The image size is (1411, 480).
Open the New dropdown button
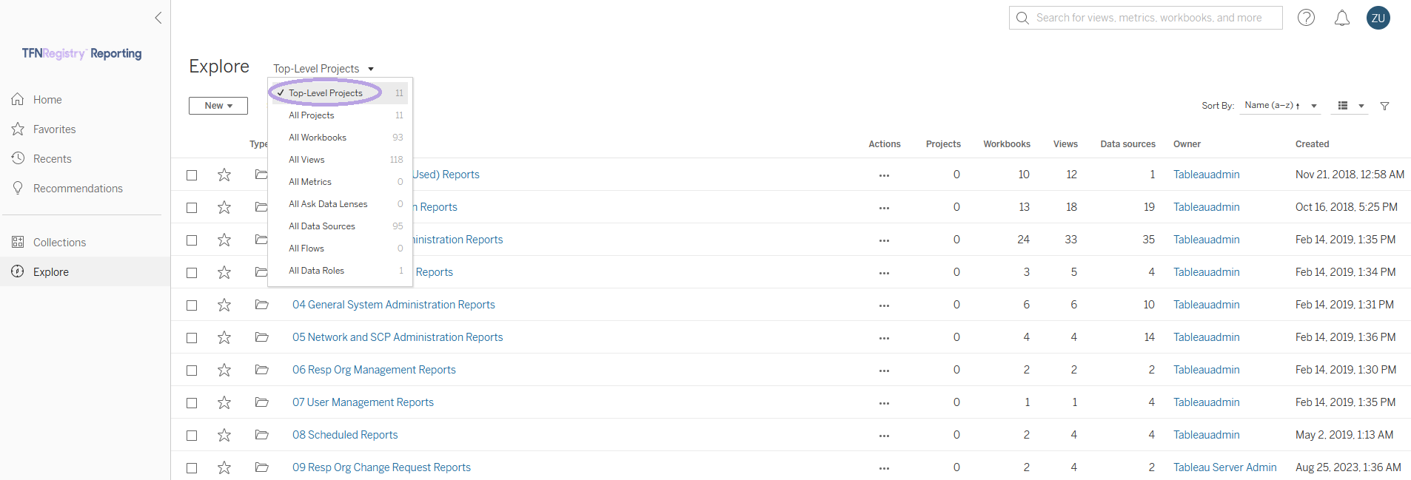218,106
